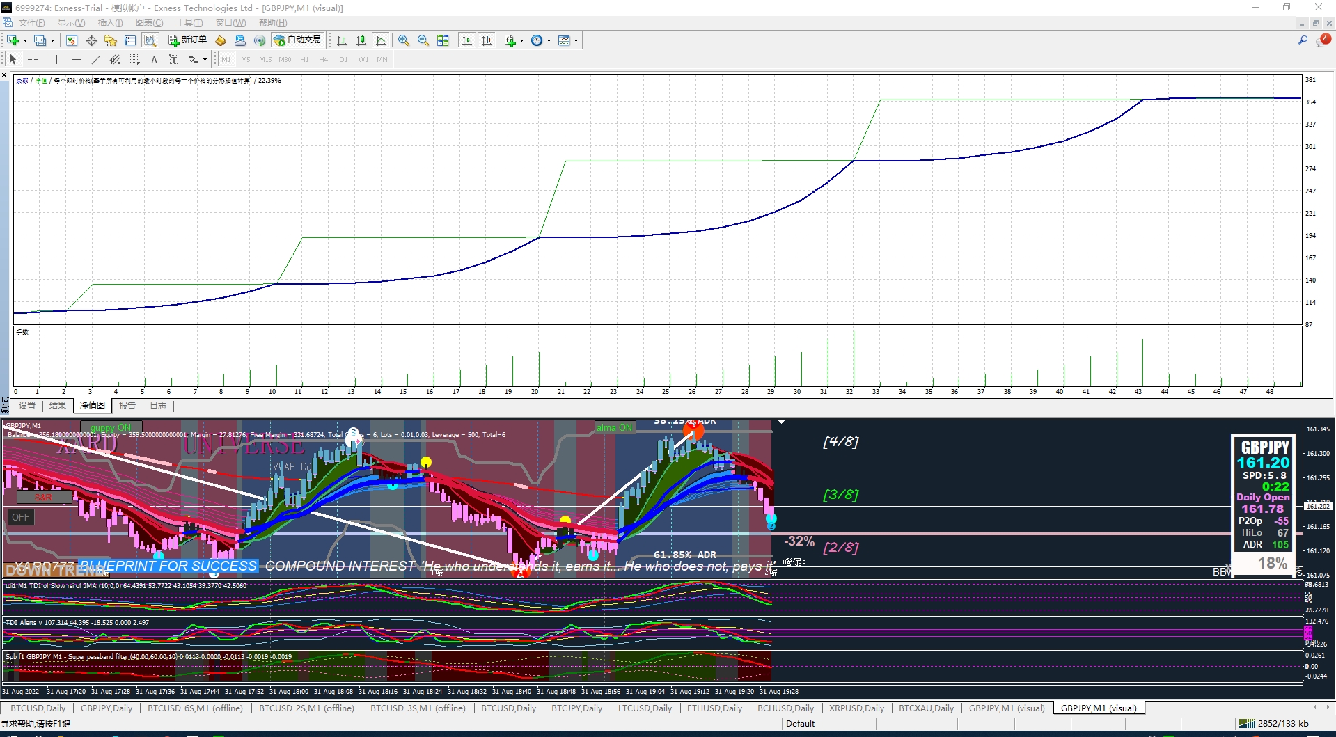Toggle the AutoTrading (自动交易) button
The height and width of the screenshot is (737, 1336).
tap(297, 40)
